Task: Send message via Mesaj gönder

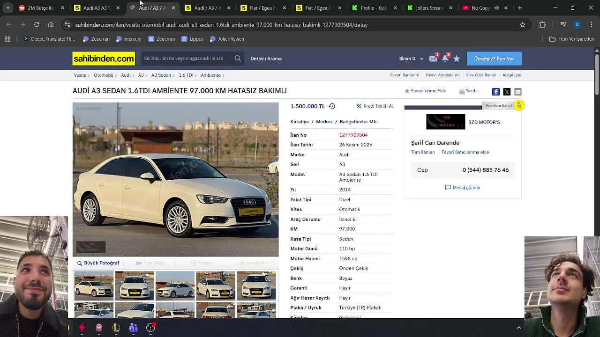Action: [x=463, y=187]
